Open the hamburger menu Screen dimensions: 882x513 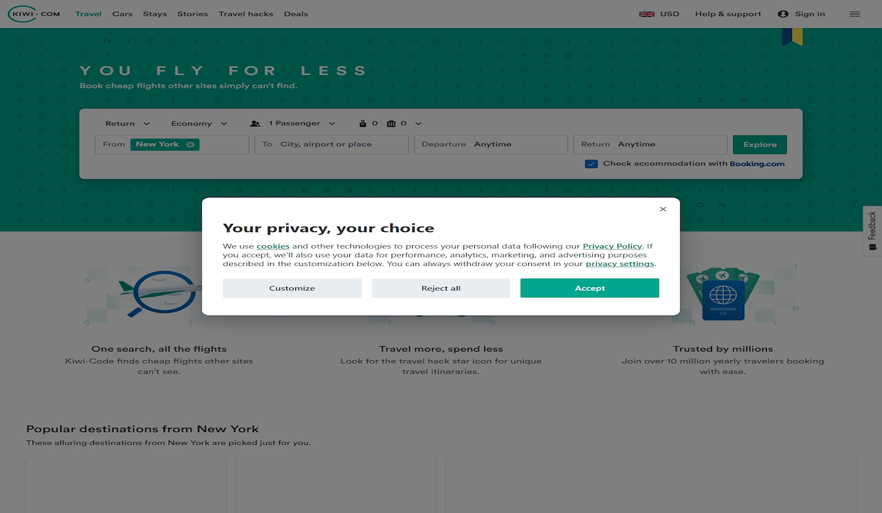click(x=855, y=14)
